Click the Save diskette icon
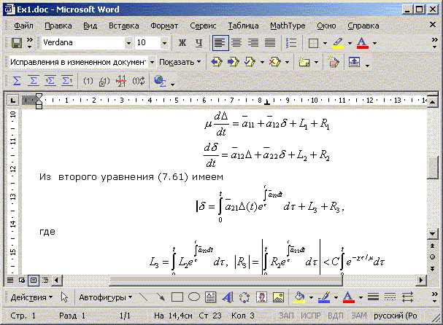The width and height of the screenshot is (443, 325). click(x=15, y=43)
